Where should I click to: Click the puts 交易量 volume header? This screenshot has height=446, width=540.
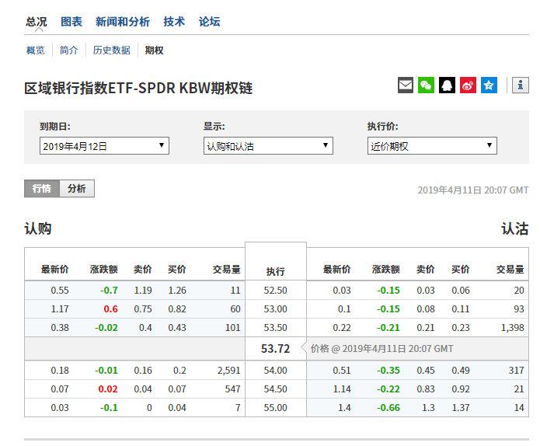click(x=510, y=270)
